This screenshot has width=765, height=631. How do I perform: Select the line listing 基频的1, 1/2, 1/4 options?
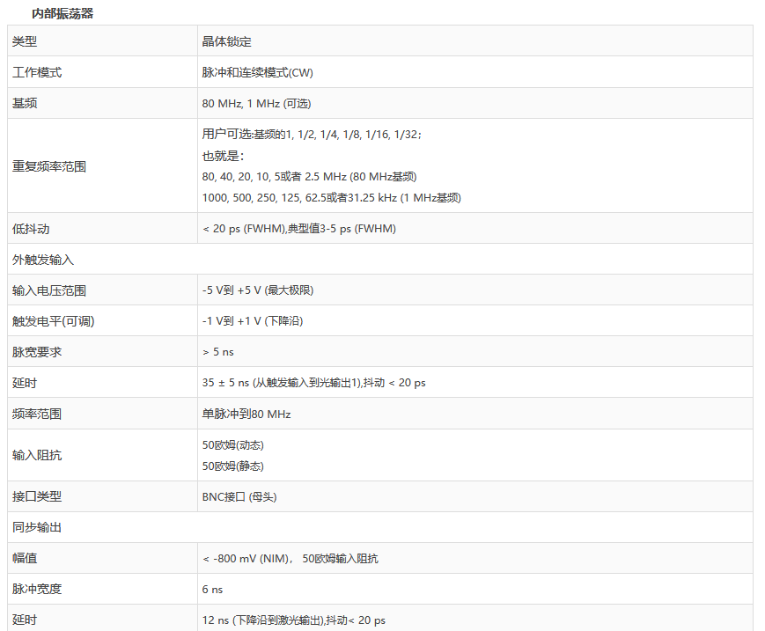pos(312,134)
